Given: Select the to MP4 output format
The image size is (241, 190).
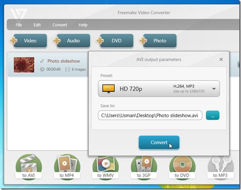Looking at the screenshot, I should 67,166.
